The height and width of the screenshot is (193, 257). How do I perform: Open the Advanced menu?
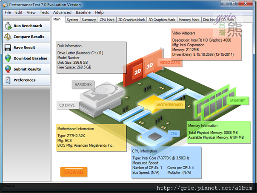pyautogui.click(x=62, y=12)
